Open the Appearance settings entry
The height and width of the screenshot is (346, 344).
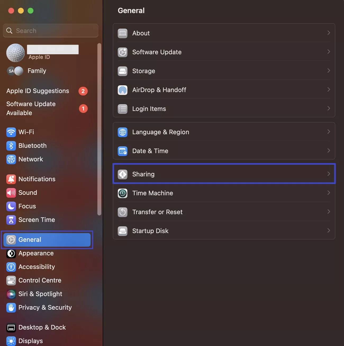36,253
